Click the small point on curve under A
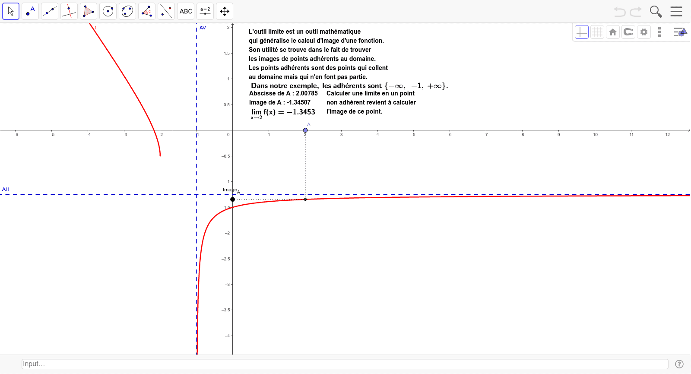 point(305,199)
